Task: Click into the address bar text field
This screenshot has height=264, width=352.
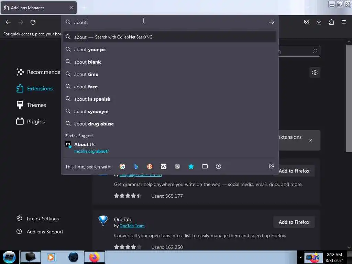Action: pos(170,22)
